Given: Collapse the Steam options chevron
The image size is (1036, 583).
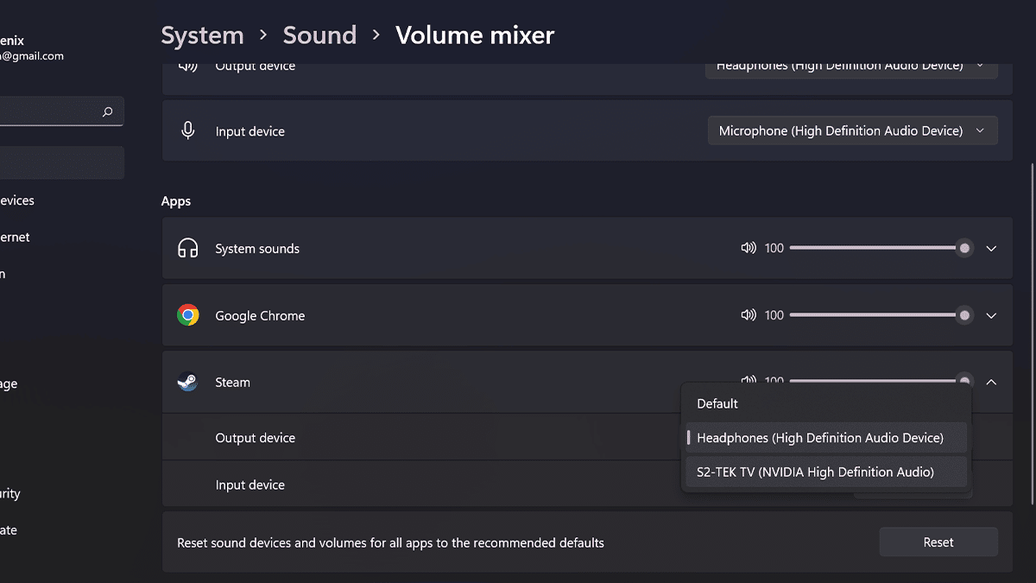Looking at the screenshot, I should tap(991, 382).
